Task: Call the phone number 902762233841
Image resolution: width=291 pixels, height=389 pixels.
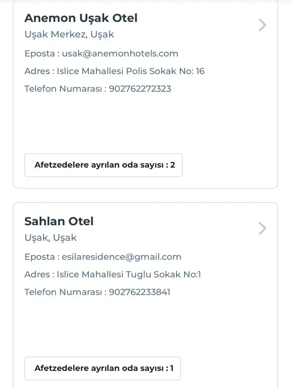Action: 139,292
